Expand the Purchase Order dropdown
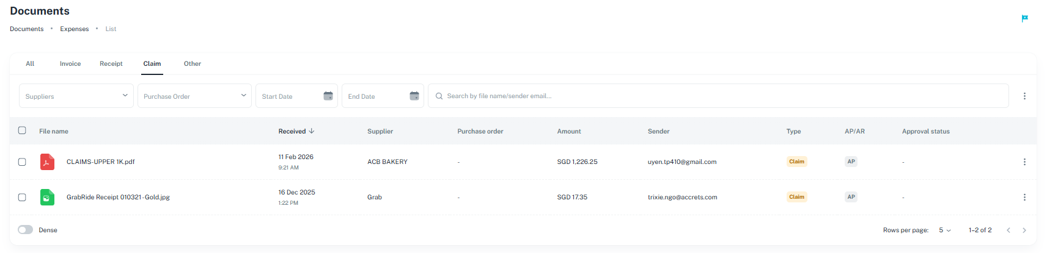The height and width of the screenshot is (253, 1047). coord(194,96)
